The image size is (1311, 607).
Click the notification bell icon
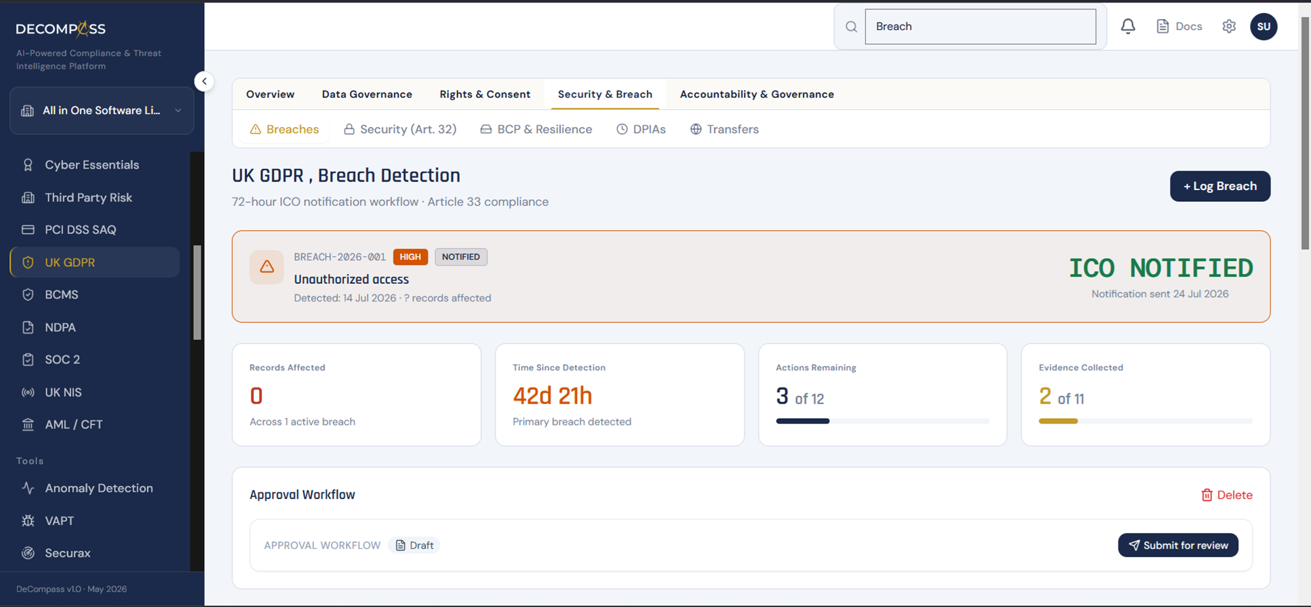coord(1127,26)
